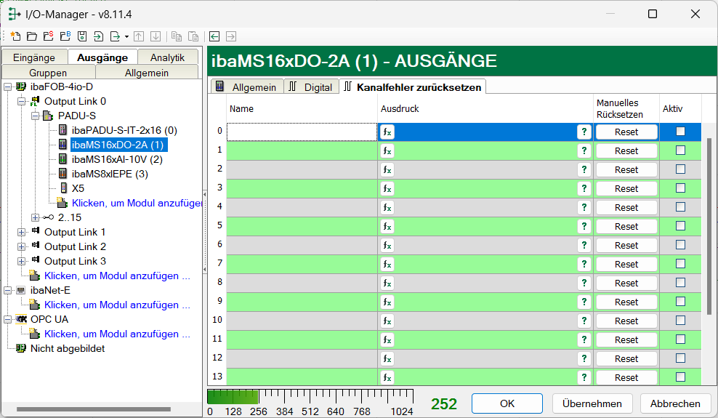This screenshot has width=718, height=418.
Task: Open expression builder fx icon in row 0
Action: click(x=387, y=132)
